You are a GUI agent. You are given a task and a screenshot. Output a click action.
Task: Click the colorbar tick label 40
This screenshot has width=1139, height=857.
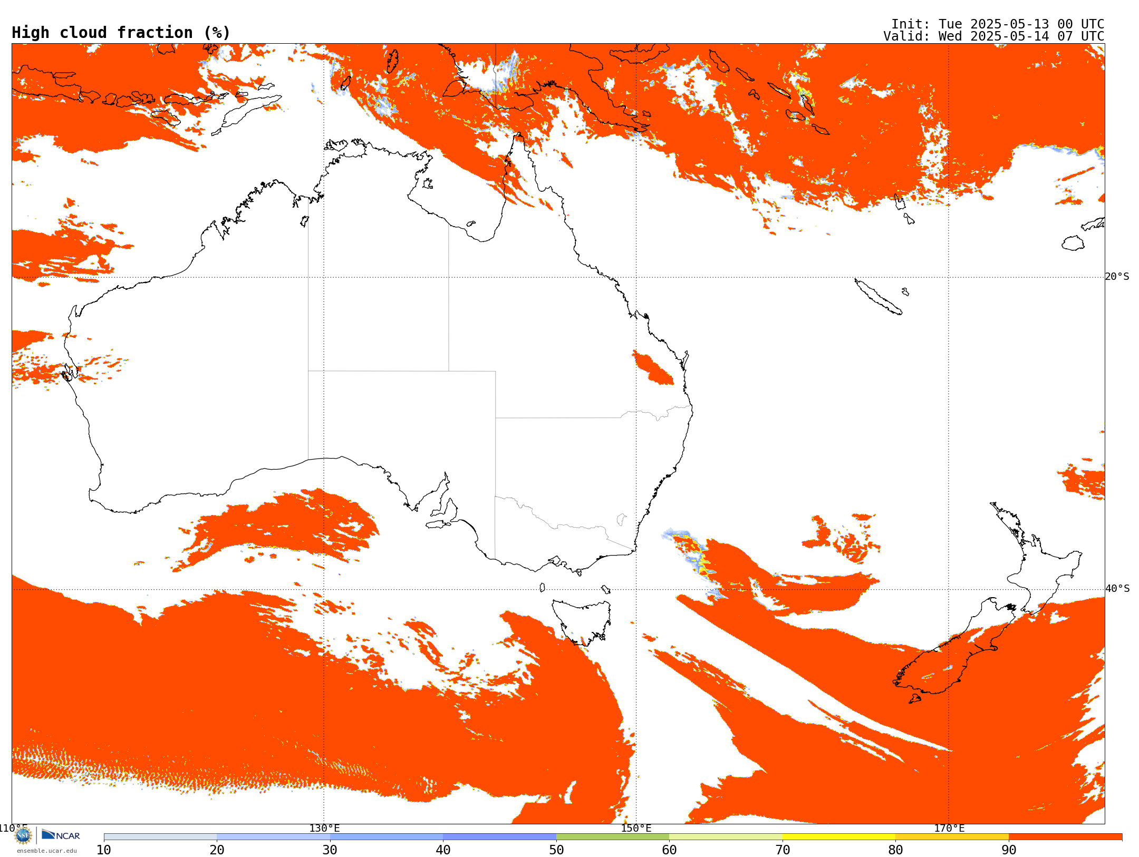443,850
